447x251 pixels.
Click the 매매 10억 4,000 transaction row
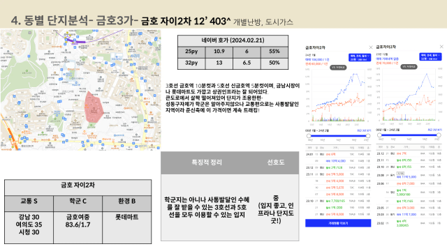point(338,161)
